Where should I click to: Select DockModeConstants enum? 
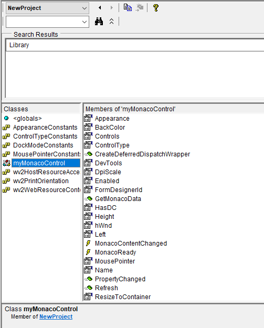point(43,145)
